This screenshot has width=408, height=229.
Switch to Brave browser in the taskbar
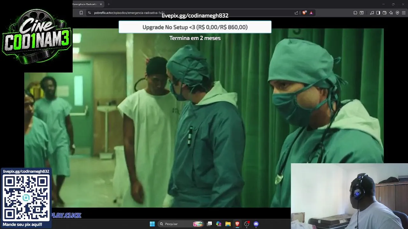(x=237, y=224)
